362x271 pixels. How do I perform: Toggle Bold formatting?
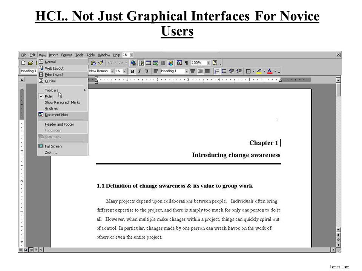[x=132, y=71]
